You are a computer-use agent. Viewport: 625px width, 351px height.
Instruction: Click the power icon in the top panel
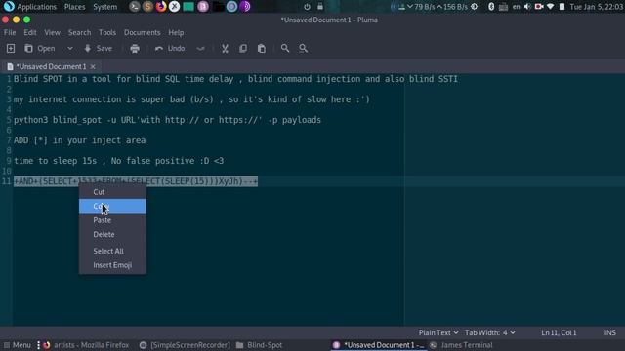tap(307, 7)
